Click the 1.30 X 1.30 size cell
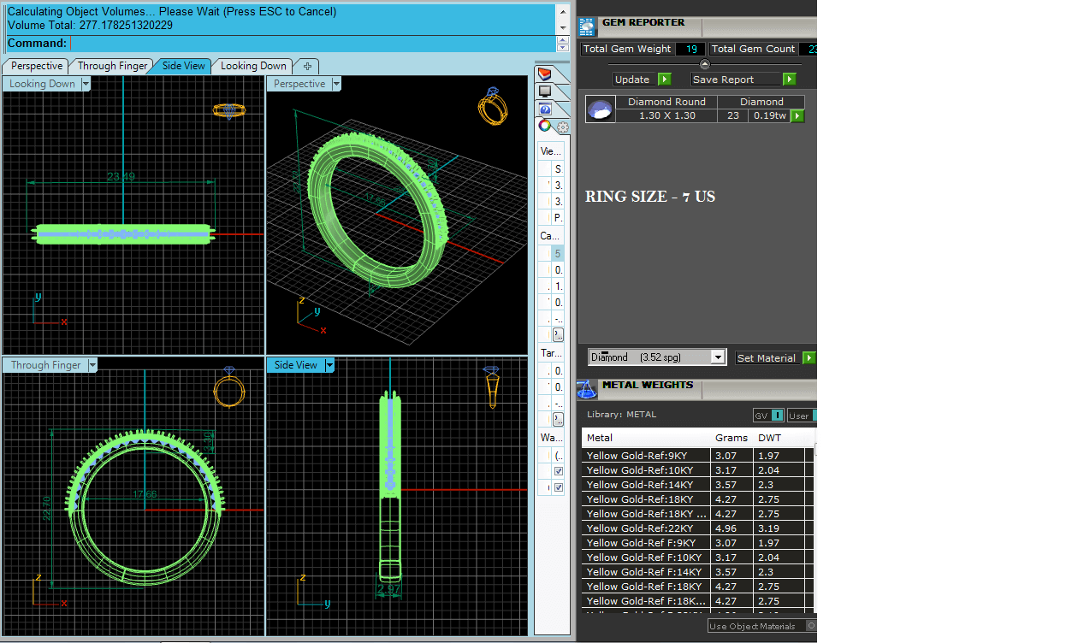 pyautogui.click(x=666, y=116)
